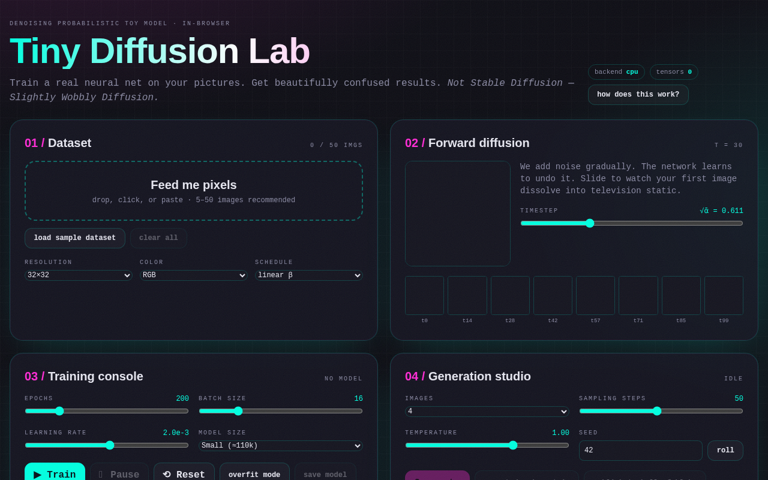Click the large forward diffusion preview canvas
Screen dimensions: 768x480
(x=458, y=214)
